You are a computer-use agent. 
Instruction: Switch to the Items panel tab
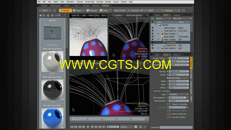click(157, 15)
